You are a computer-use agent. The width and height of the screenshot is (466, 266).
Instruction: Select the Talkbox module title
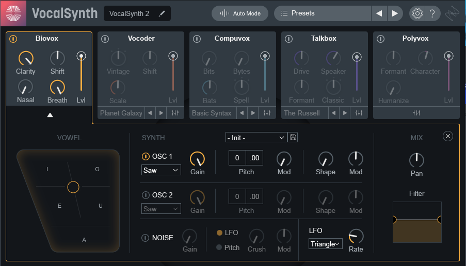324,38
